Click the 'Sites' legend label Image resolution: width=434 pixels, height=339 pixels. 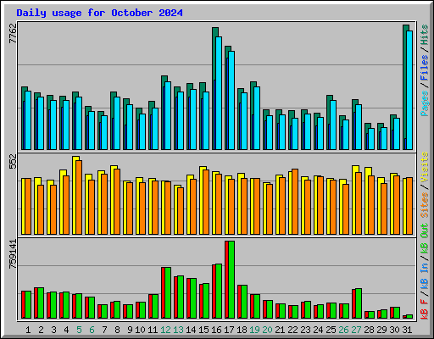pos(425,205)
